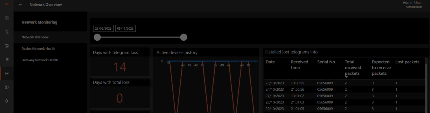This screenshot has height=113, width=430.
Task: Click the start date field 23/09/2023
Action: point(104,29)
